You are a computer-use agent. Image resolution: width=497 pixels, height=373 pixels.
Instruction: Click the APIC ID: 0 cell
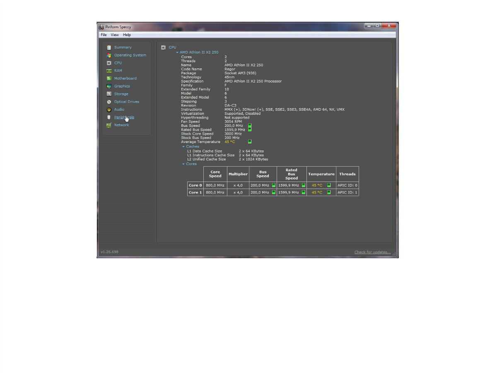tap(347, 185)
